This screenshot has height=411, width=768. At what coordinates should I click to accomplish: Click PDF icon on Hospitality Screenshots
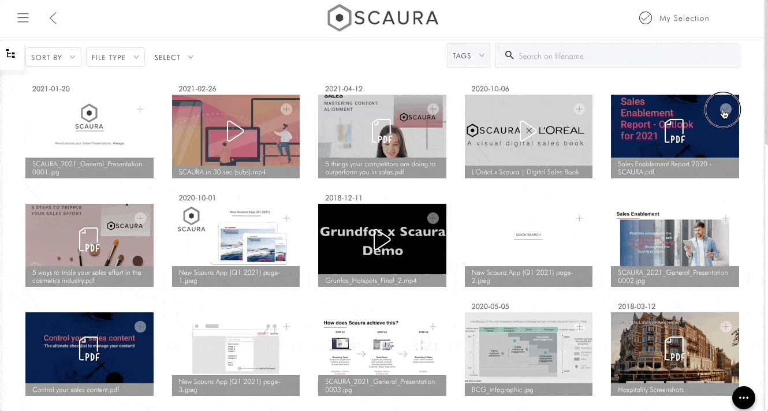(x=674, y=349)
